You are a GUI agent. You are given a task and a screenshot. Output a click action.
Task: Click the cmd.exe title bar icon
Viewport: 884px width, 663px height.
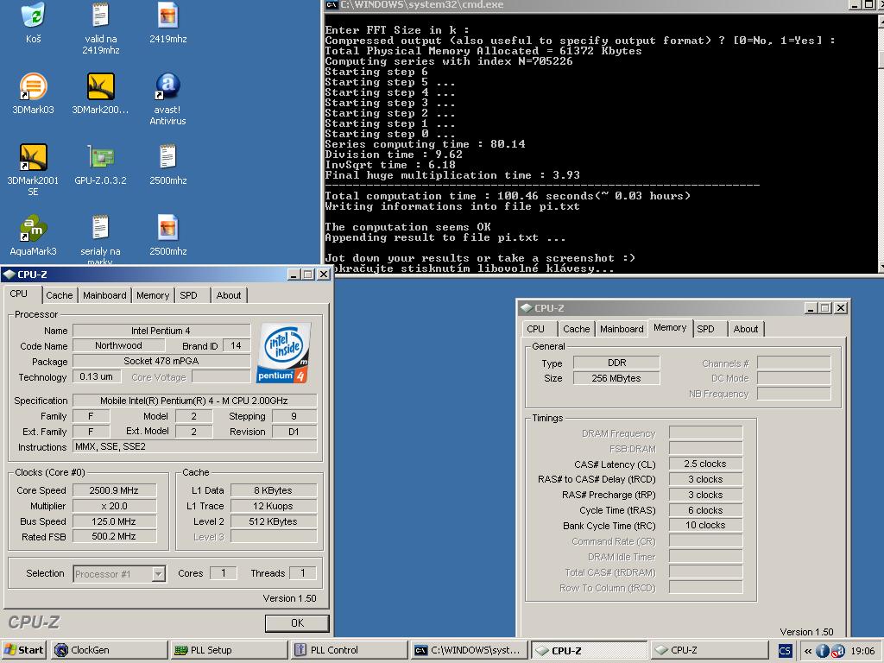point(331,4)
